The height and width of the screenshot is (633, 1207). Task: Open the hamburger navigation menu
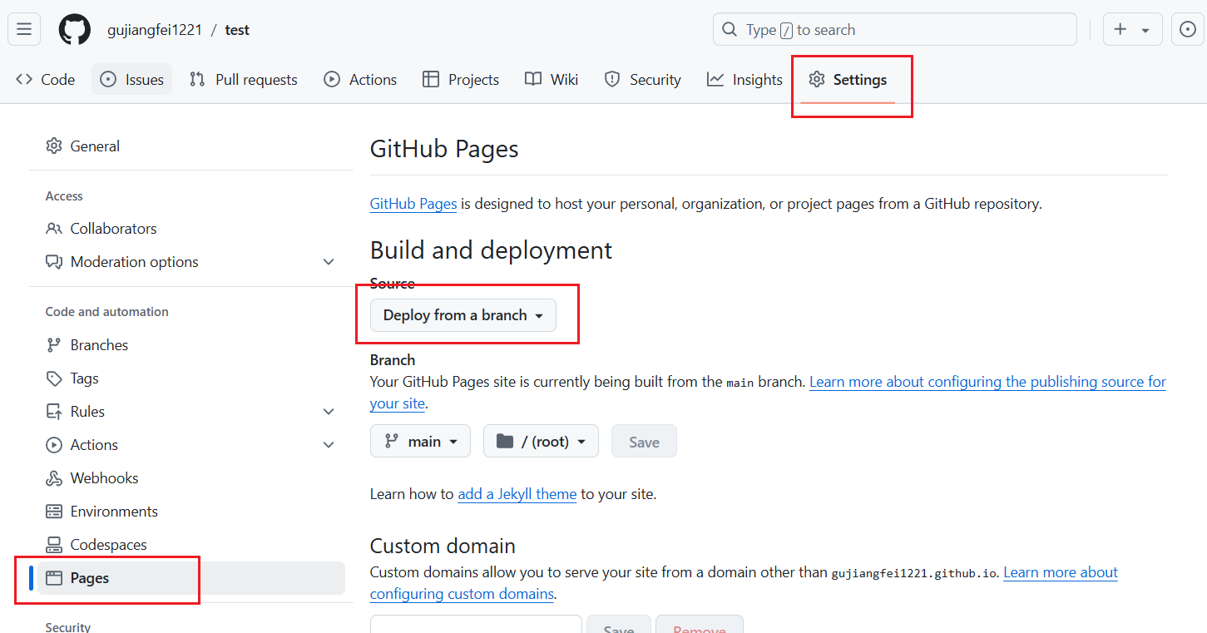(x=24, y=30)
